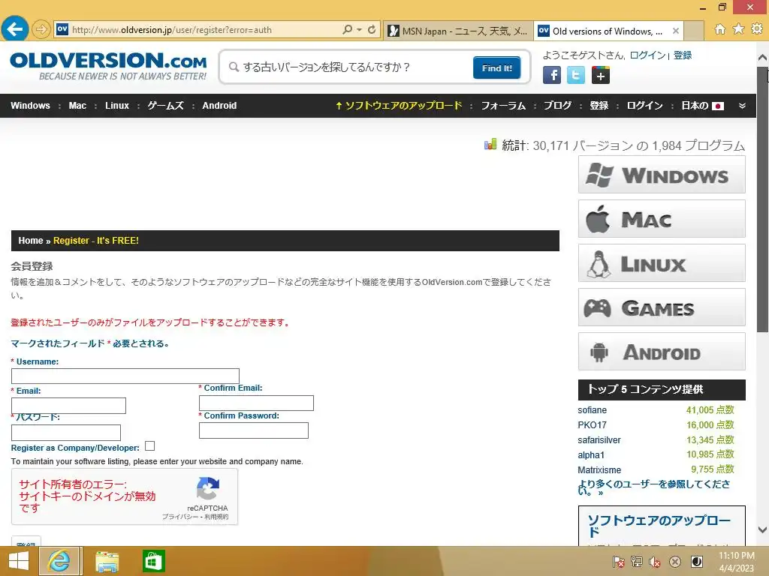Screen dimensions: 769x576
Task: Open the Windows category banner in the sidebar
Action: pyautogui.click(x=662, y=175)
